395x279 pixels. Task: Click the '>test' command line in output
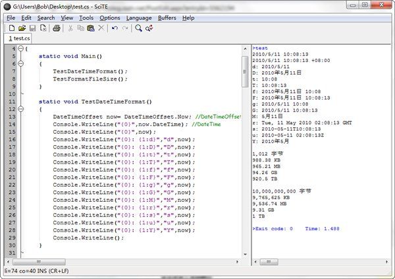[x=260, y=48]
